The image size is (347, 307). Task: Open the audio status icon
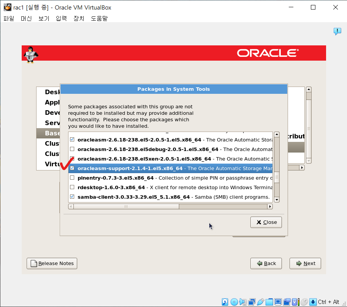point(243,302)
